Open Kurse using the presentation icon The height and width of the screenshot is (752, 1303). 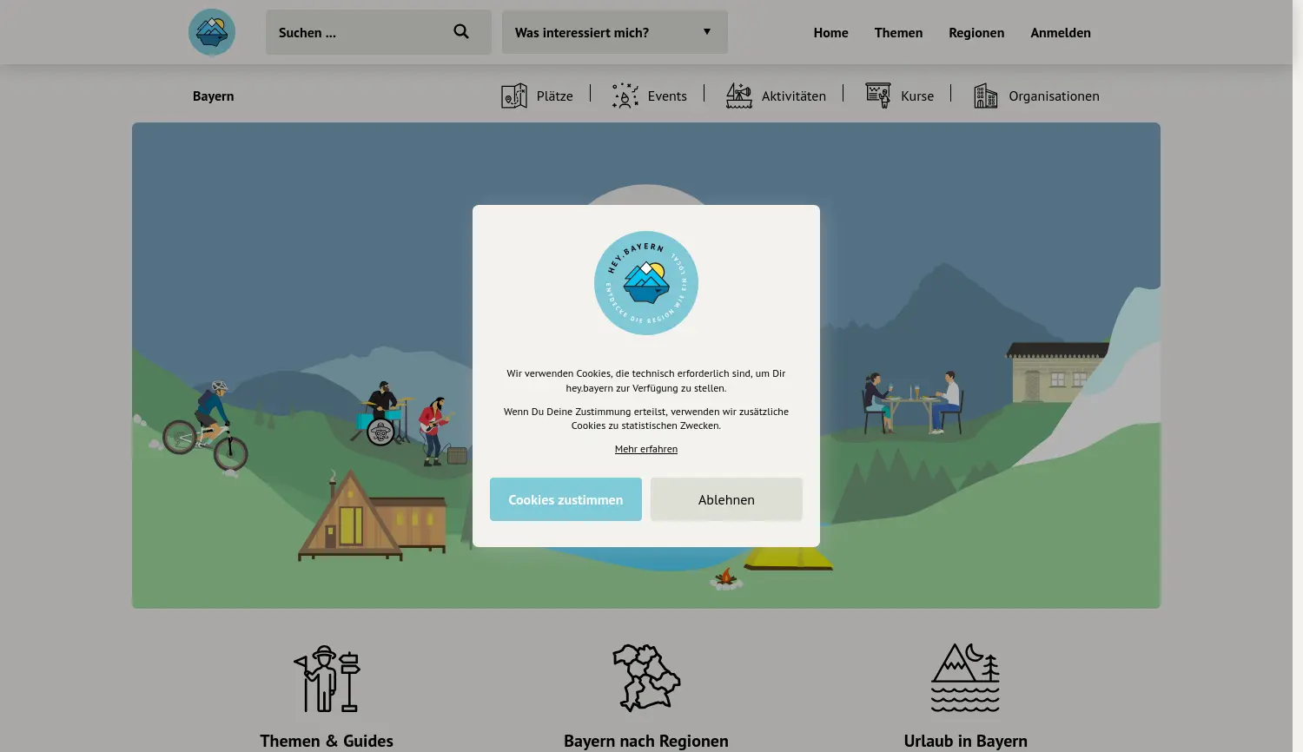click(877, 96)
